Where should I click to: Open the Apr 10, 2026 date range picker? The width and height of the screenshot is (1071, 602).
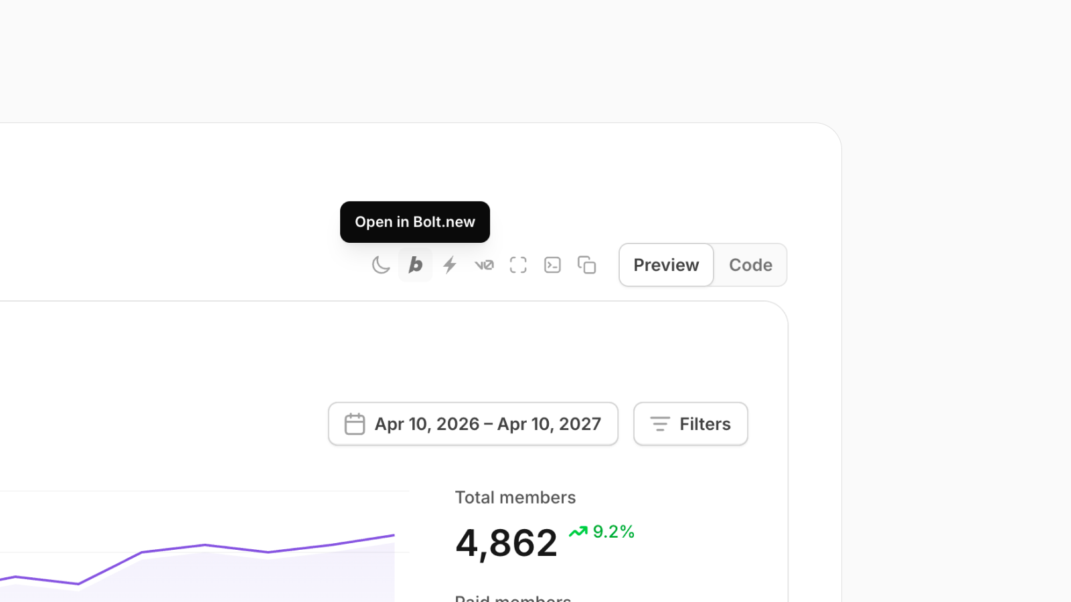coord(487,424)
